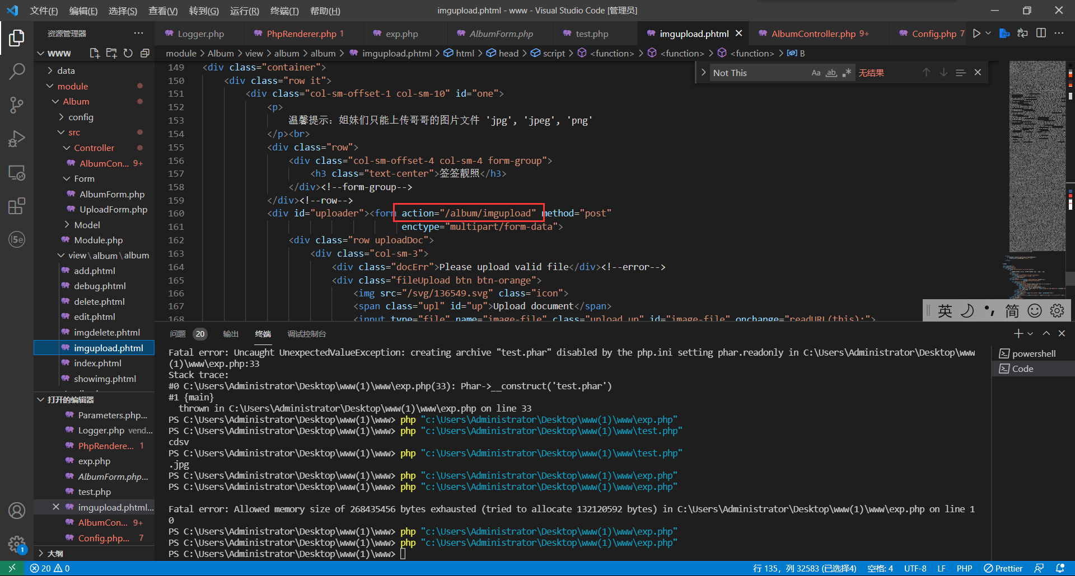Open the Run and Debug view

[x=17, y=139]
